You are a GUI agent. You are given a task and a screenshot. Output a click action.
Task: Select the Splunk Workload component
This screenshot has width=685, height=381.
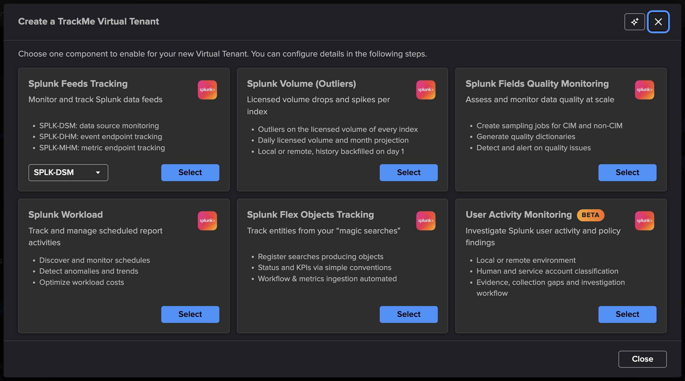click(x=190, y=314)
